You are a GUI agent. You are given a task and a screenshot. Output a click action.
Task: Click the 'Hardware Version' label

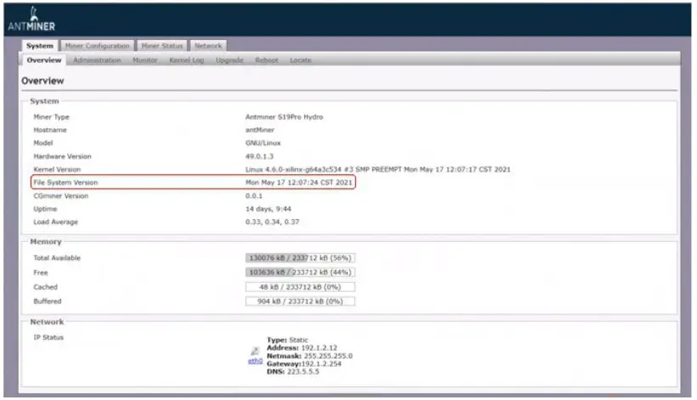tap(62, 156)
